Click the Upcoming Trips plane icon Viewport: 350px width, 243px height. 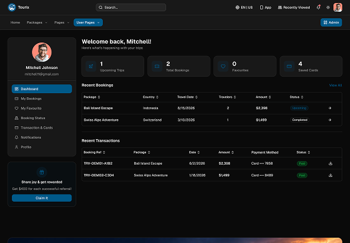point(91,67)
